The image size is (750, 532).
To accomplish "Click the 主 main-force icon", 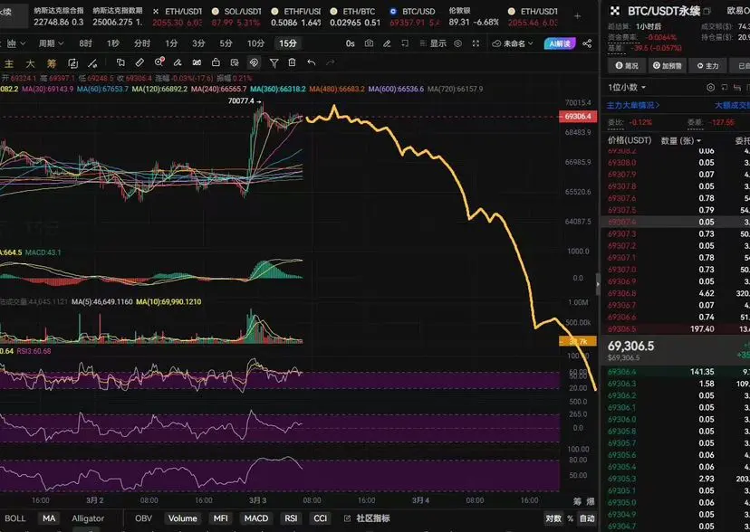I will pos(9,63).
